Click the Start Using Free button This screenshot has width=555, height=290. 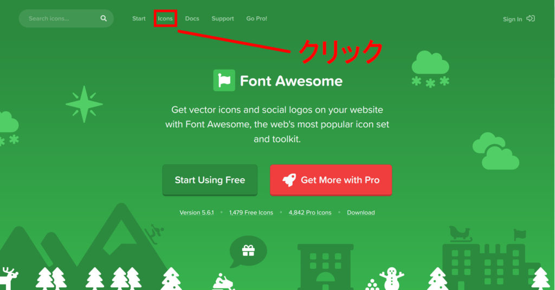point(210,180)
